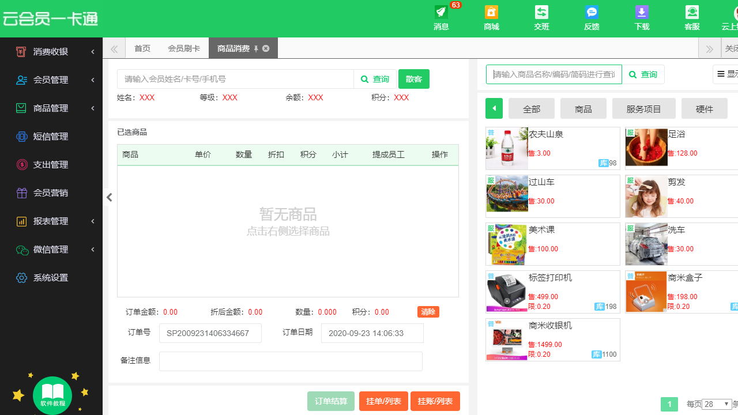
Task: Open the 商城 mall icon in top bar
Action: [x=491, y=18]
